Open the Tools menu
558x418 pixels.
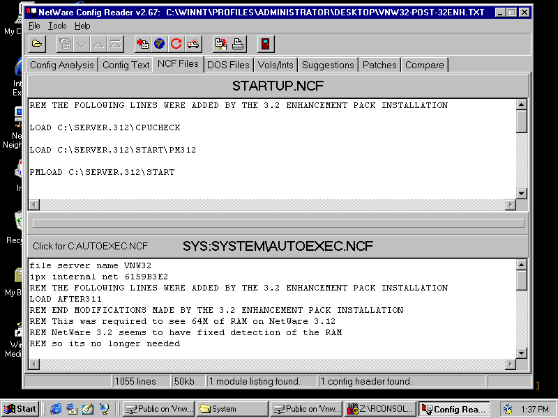57,26
